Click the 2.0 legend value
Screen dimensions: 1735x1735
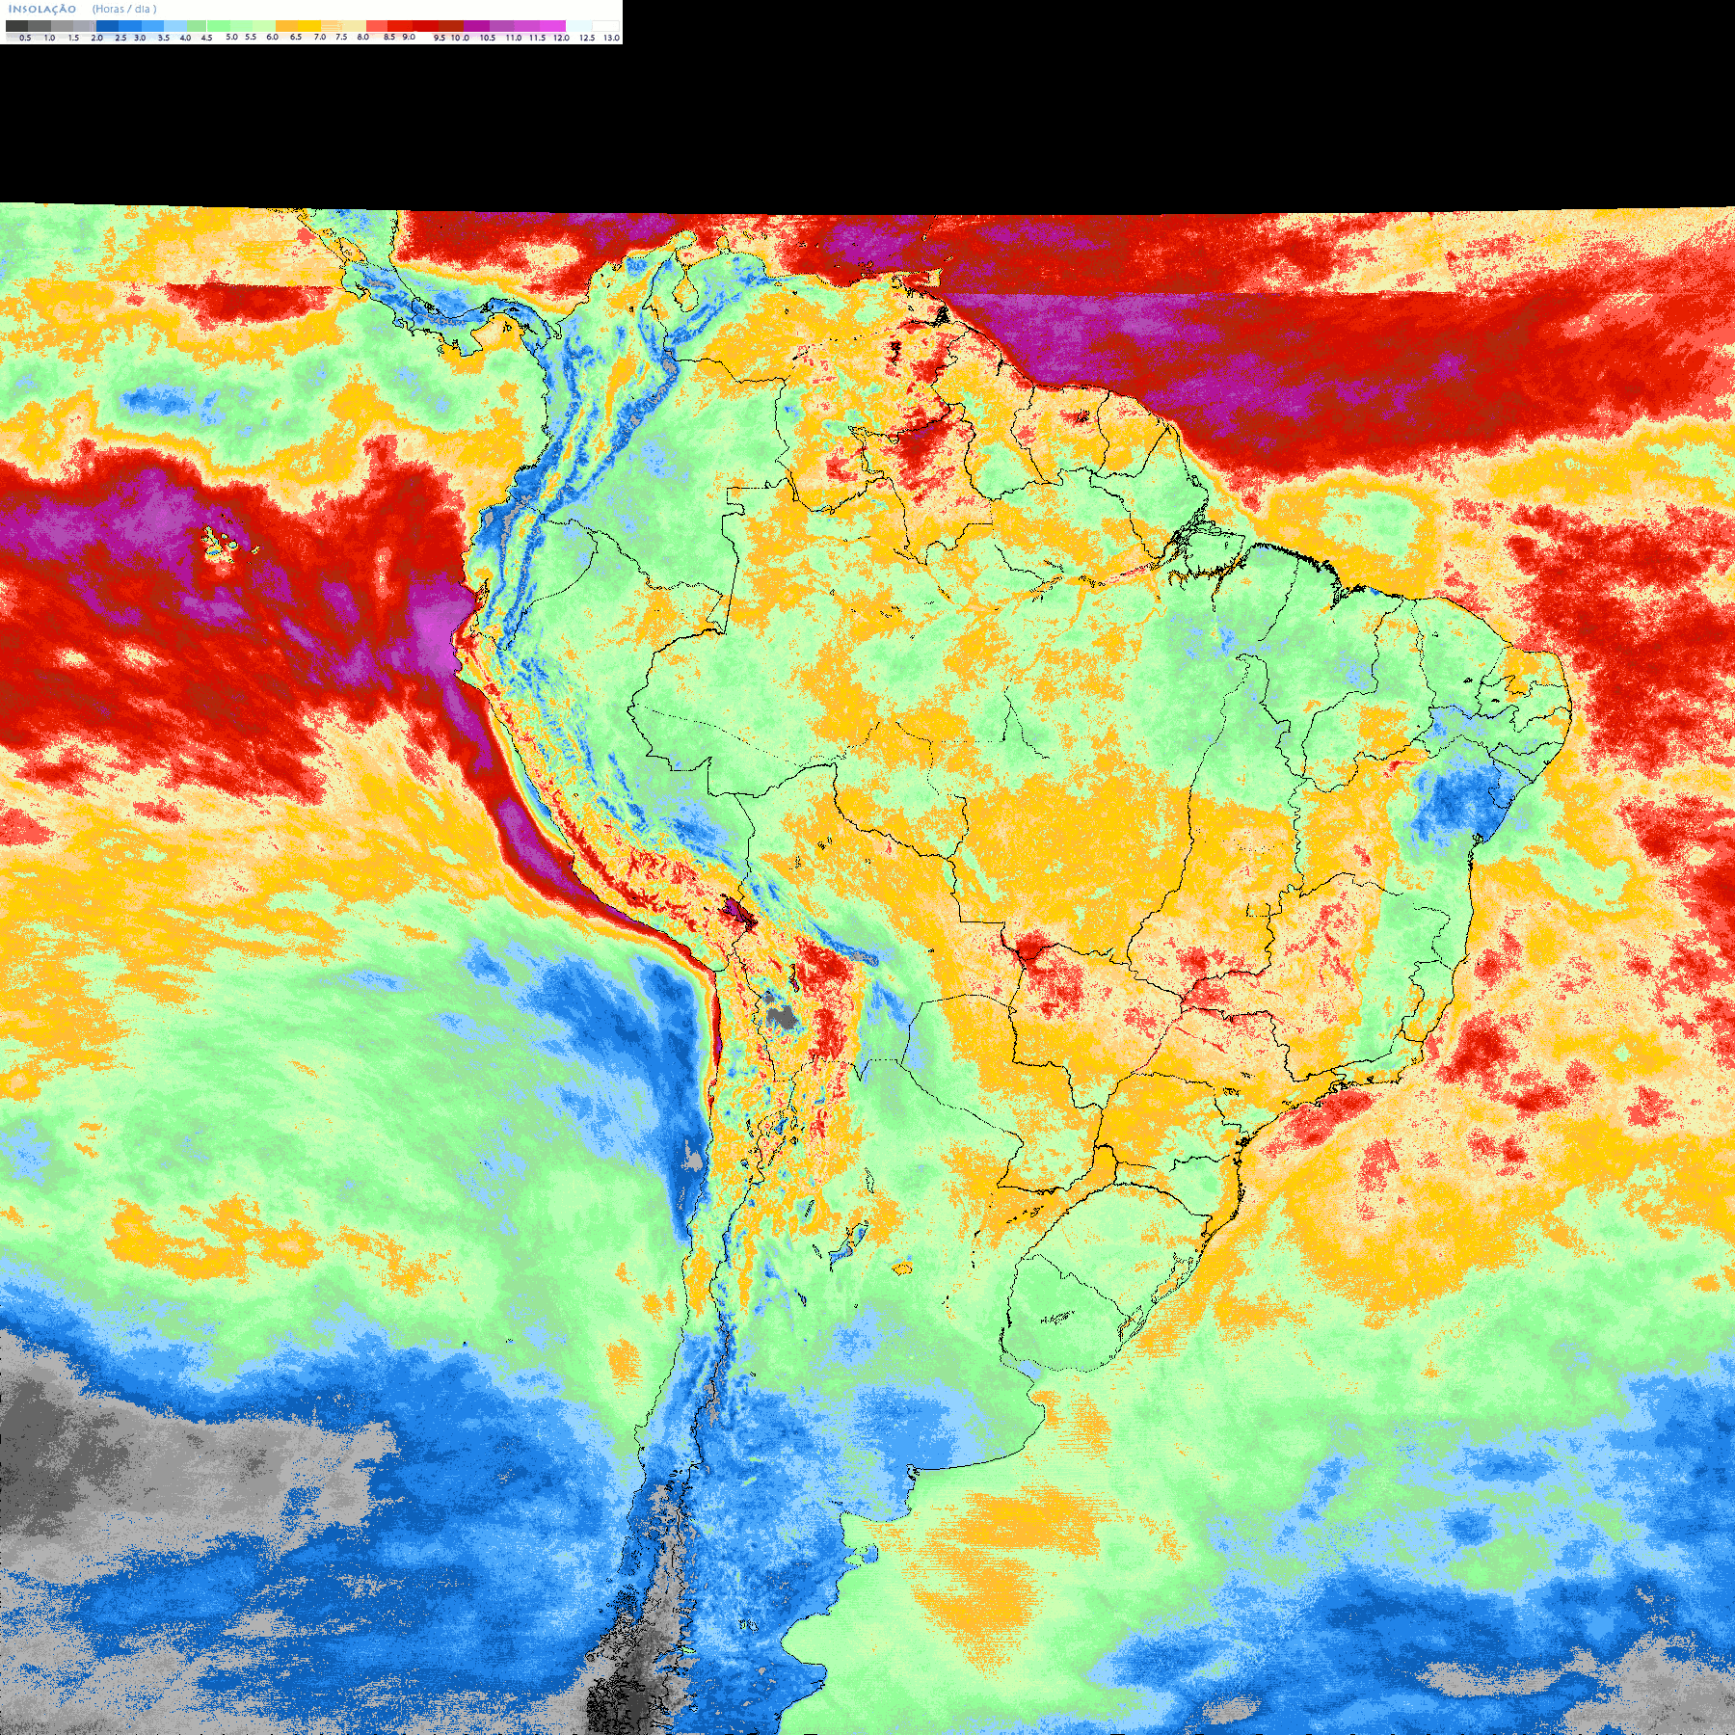96,38
